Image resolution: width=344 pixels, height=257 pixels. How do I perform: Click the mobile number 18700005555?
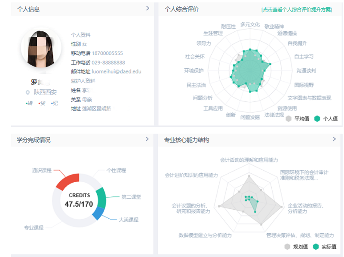pyautogui.click(x=107, y=53)
